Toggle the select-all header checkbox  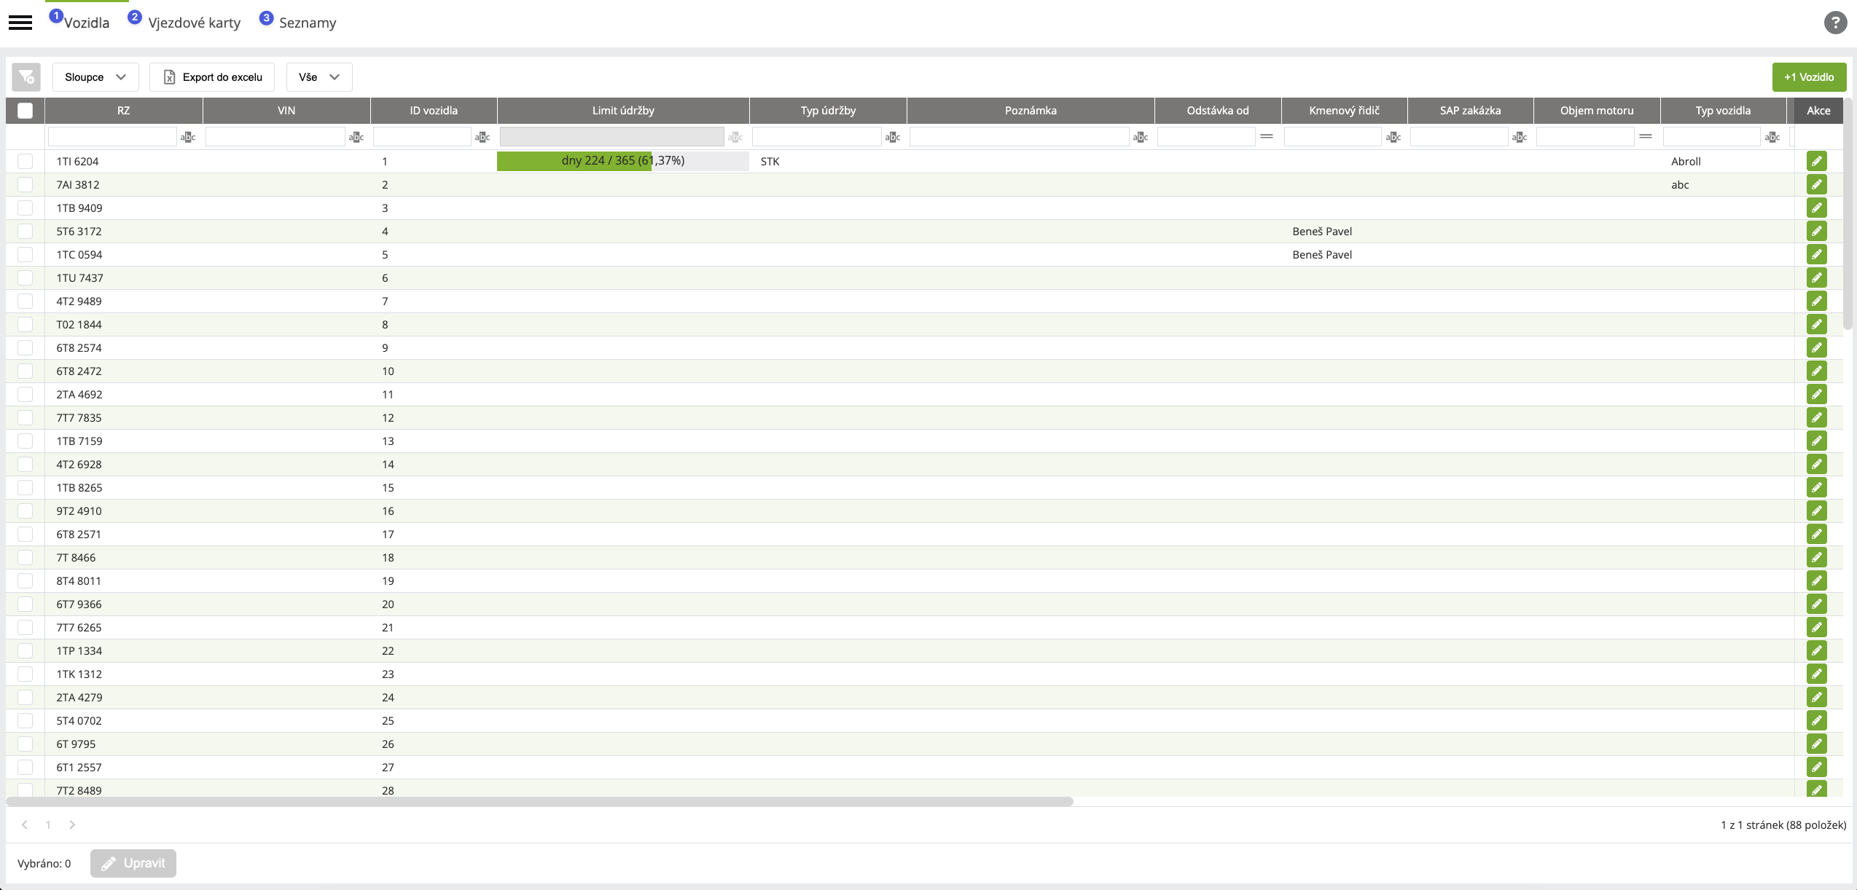click(x=26, y=111)
